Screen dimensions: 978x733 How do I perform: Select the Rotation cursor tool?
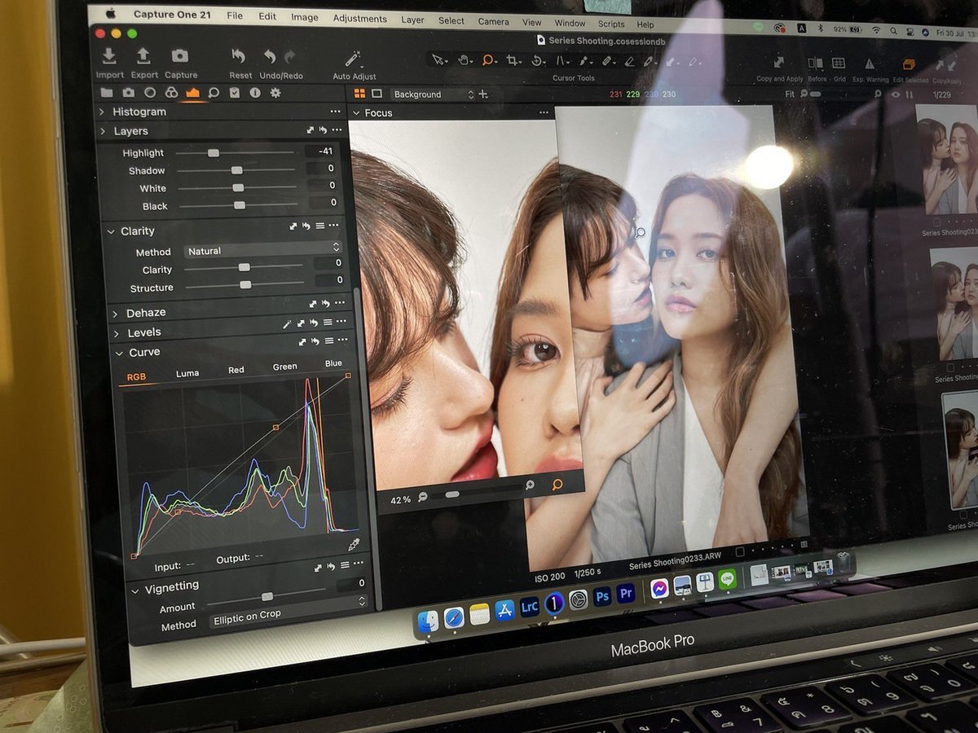(x=538, y=60)
